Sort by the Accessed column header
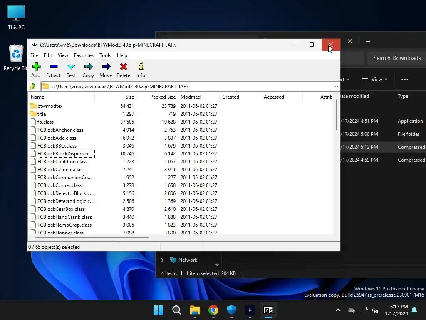This screenshot has width=426, height=320. pyautogui.click(x=282, y=97)
